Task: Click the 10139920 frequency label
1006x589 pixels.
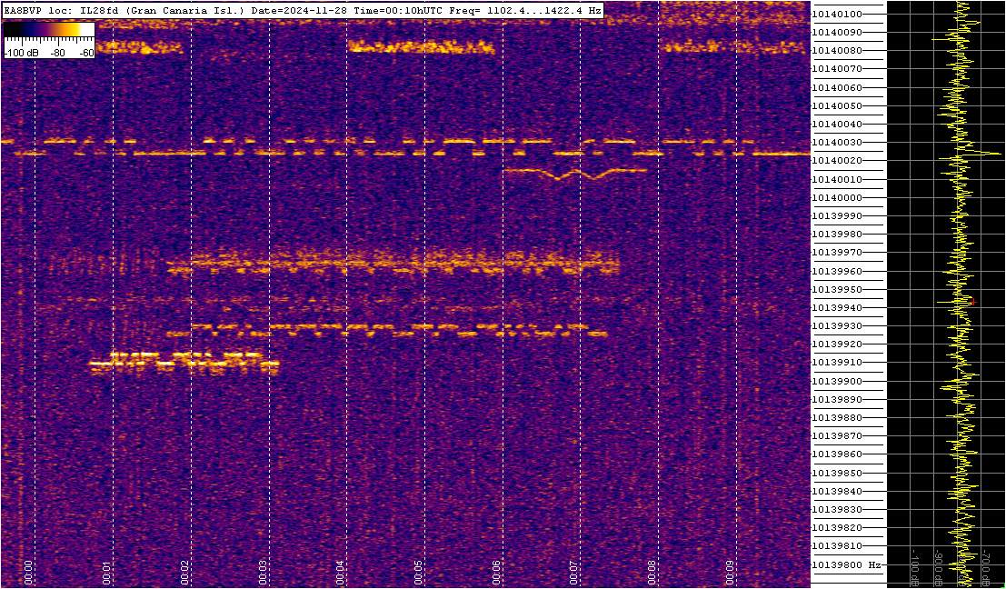Action: tap(837, 344)
